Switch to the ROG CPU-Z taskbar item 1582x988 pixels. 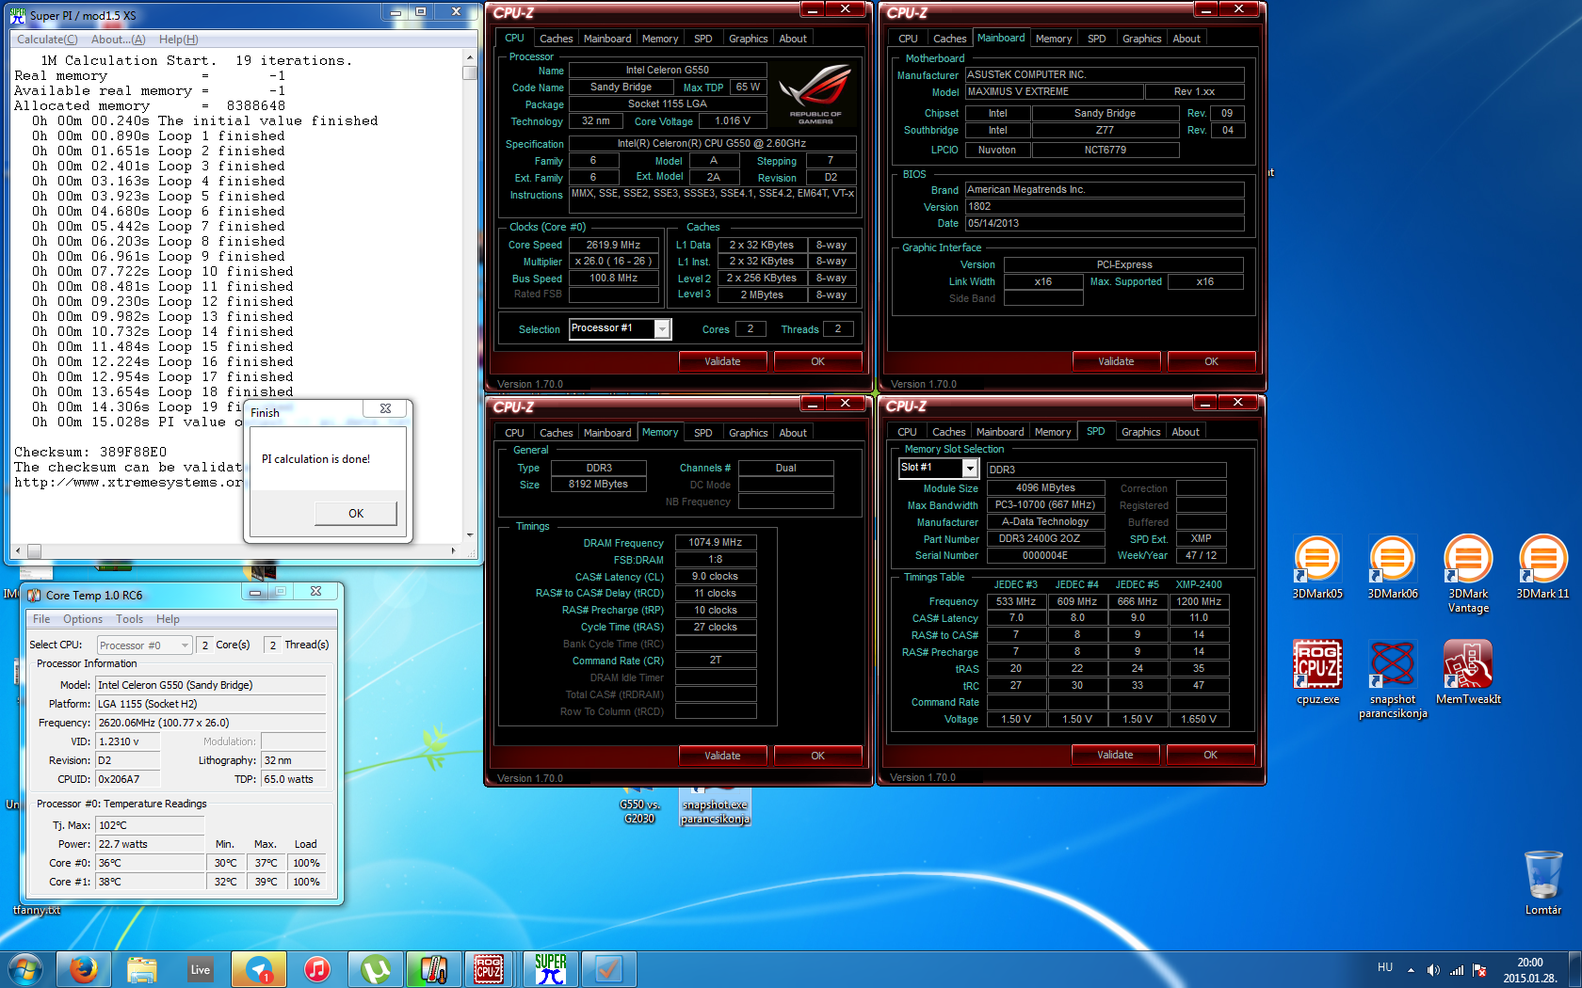(x=489, y=969)
